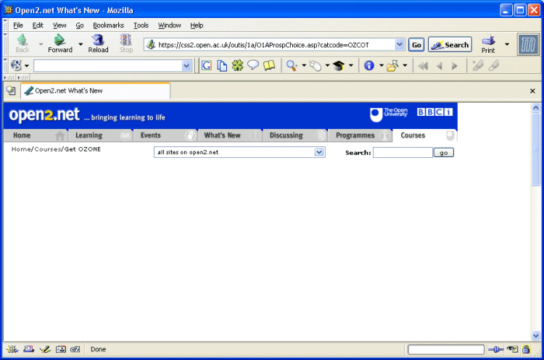Click the Forward navigation button

(x=60, y=43)
